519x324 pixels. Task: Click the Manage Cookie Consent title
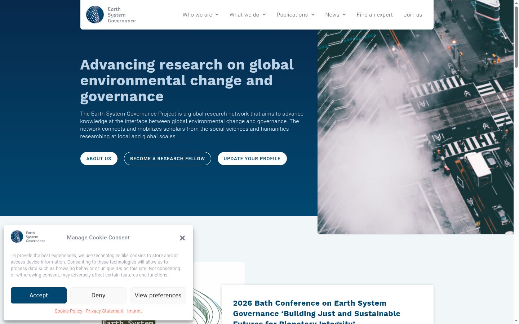tap(98, 238)
